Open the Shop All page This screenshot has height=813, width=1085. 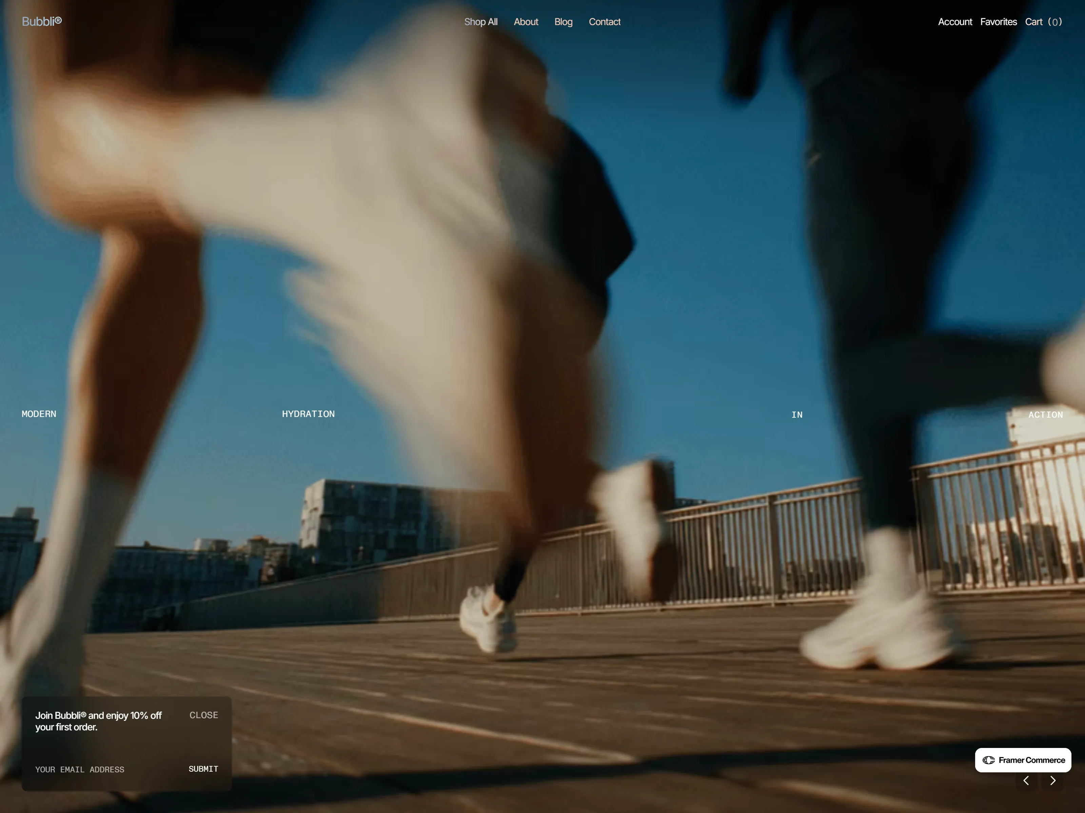pyautogui.click(x=481, y=22)
